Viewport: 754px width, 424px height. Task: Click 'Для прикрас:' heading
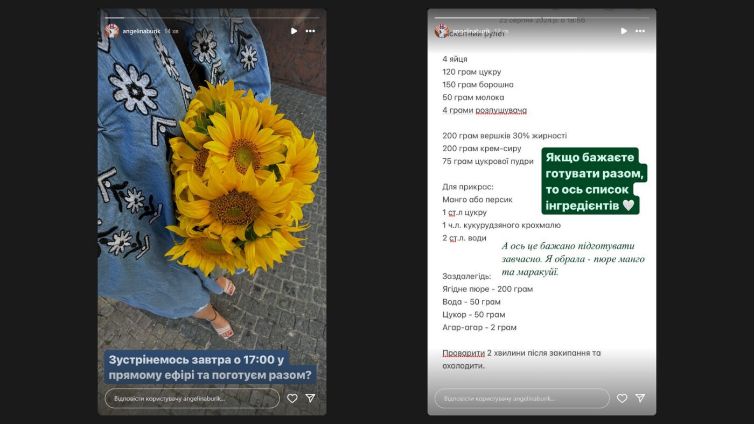[x=468, y=187]
